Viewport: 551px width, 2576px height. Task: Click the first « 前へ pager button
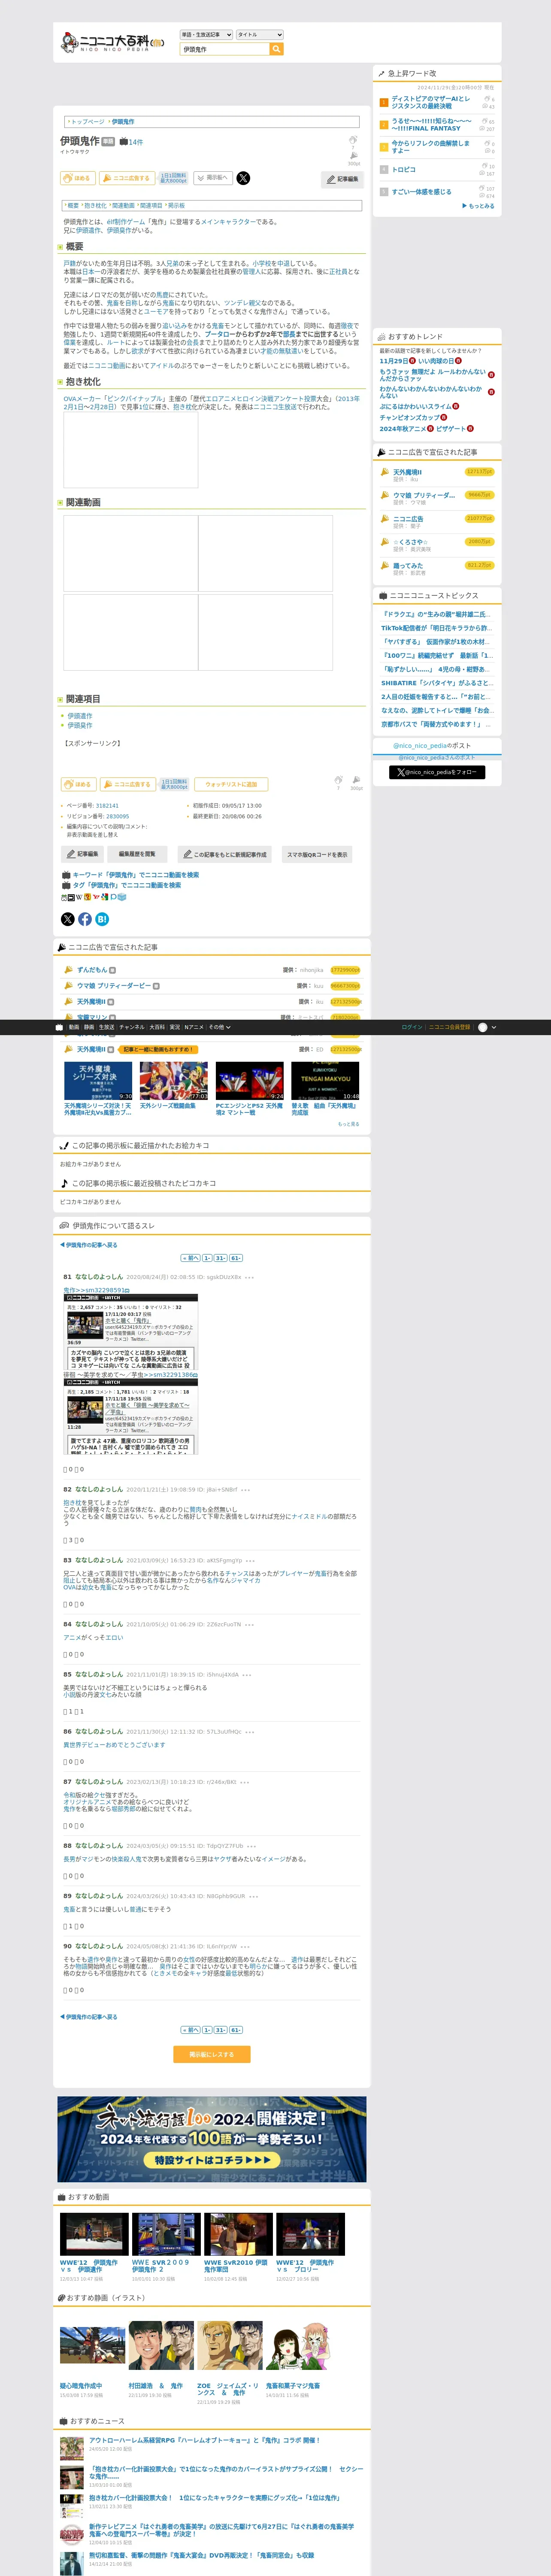click(190, 1258)
